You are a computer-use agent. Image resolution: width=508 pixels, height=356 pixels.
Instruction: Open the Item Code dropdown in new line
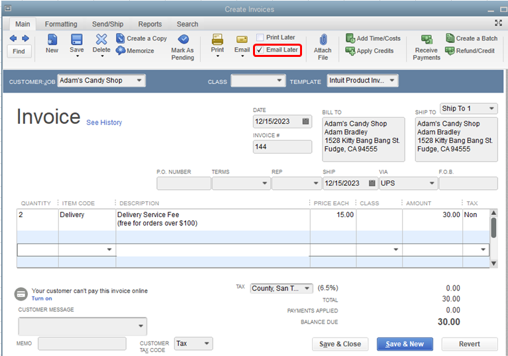point(109,249)
